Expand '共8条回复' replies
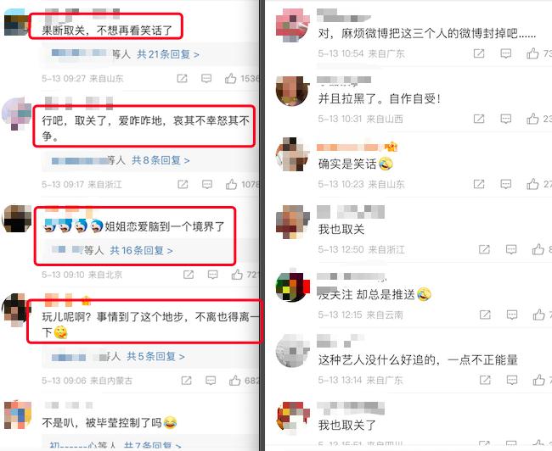This screenshot has height=451, width=552. pos(161,160)
